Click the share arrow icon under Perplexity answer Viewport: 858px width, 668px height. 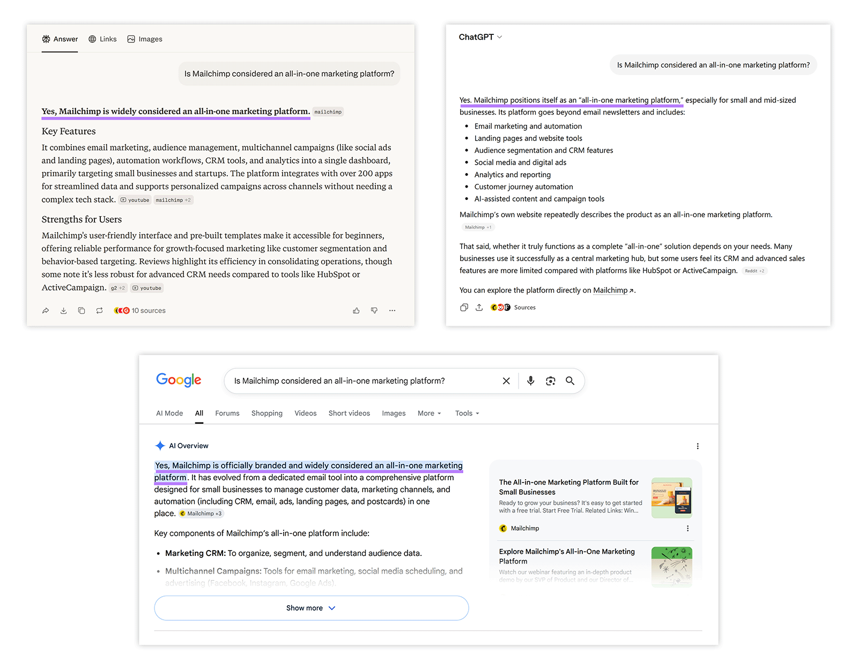pos(46,310)
